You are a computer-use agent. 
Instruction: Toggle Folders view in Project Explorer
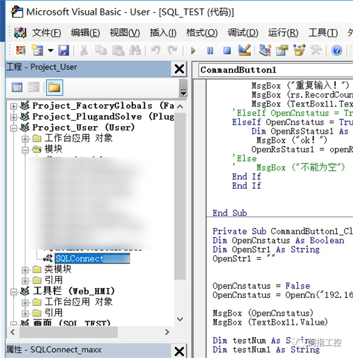(54, 87)
